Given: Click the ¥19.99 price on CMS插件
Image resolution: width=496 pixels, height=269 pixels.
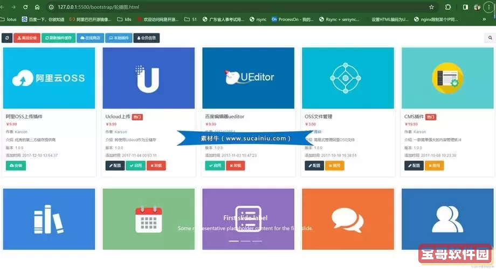Looking at the screenshot, I should click(411, 124).
